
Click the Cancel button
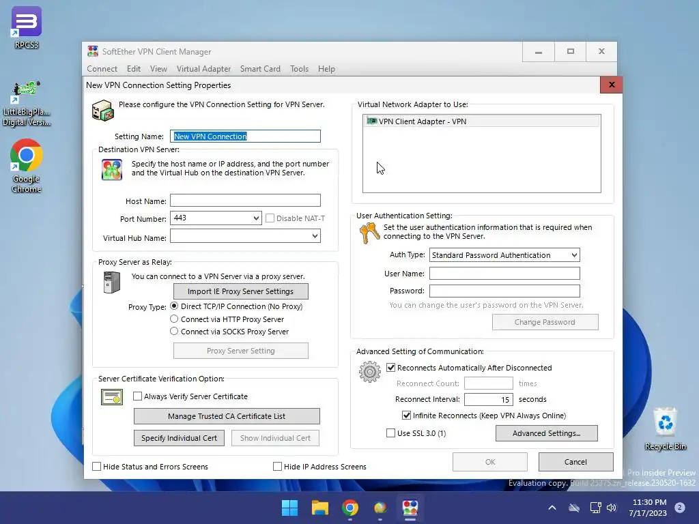tap(575, 462)
